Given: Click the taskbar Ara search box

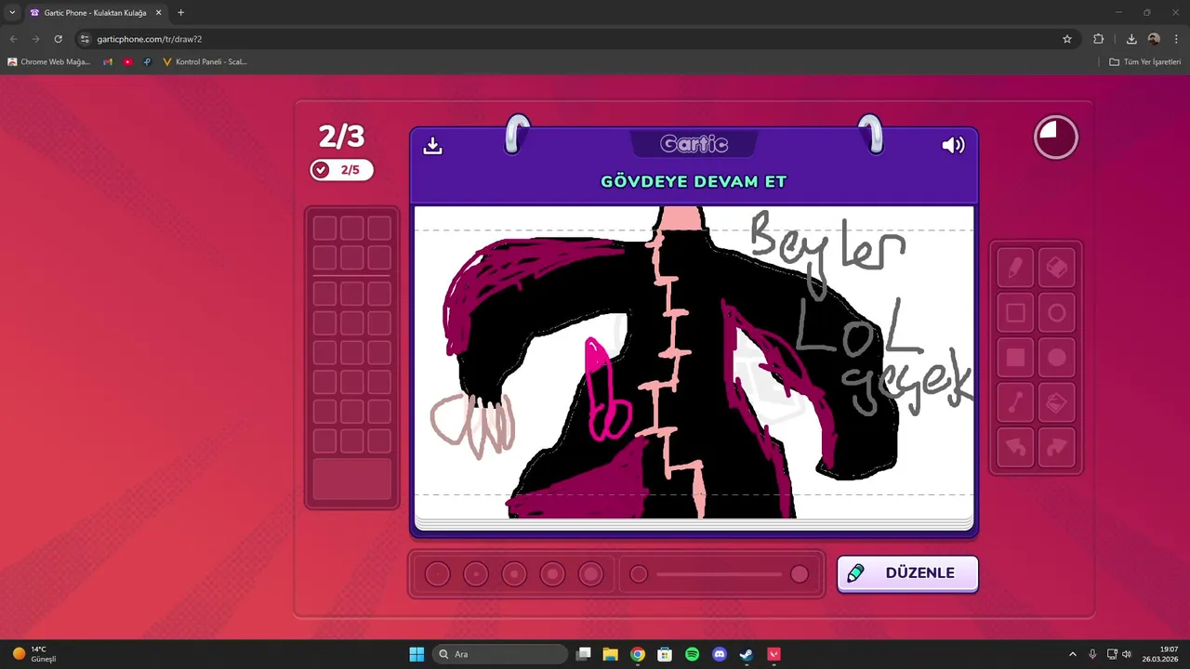Looking at the screenshot, I should [500, 654].
